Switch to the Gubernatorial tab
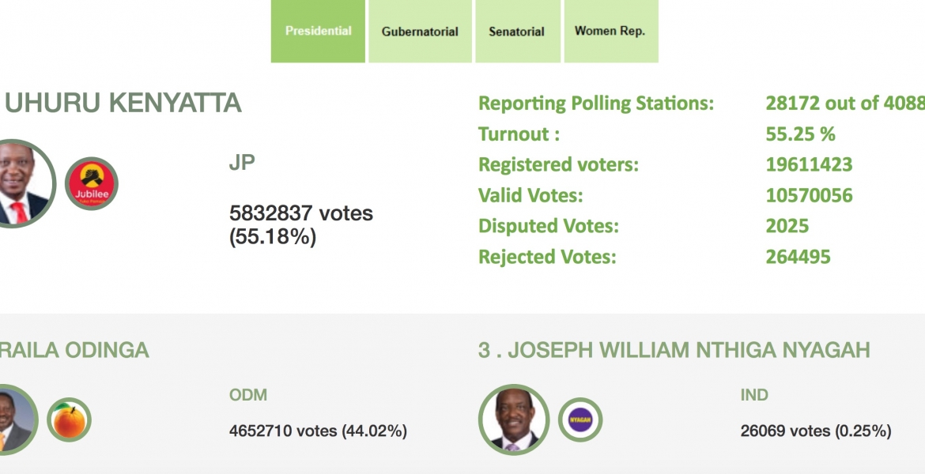Image resolution: width=925 pixels, height=474 pixels. [x=421, y=32]
